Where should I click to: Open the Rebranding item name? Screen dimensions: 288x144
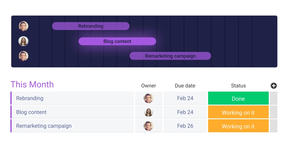click(30, 98)
